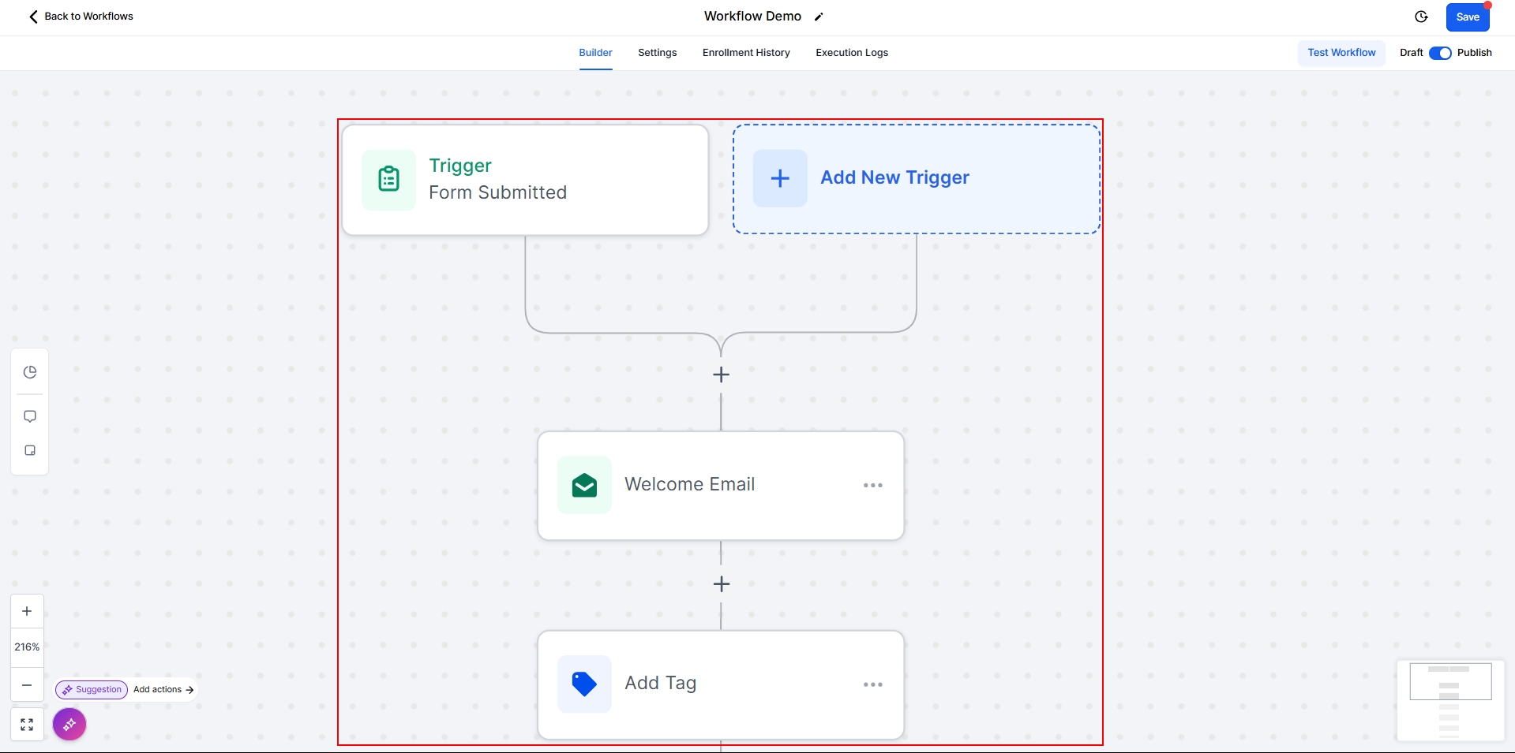The height and width of the screenshot is (753, 1515).
Task: Click the pencil icon to rename workflow
Action: 819,17
